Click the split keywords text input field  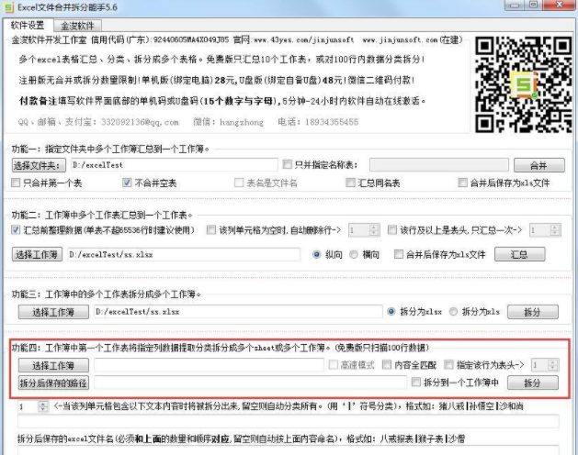[289, 421]
